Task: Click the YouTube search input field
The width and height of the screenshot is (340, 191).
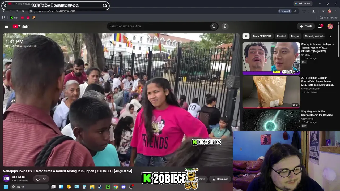Action: point(158,26)
